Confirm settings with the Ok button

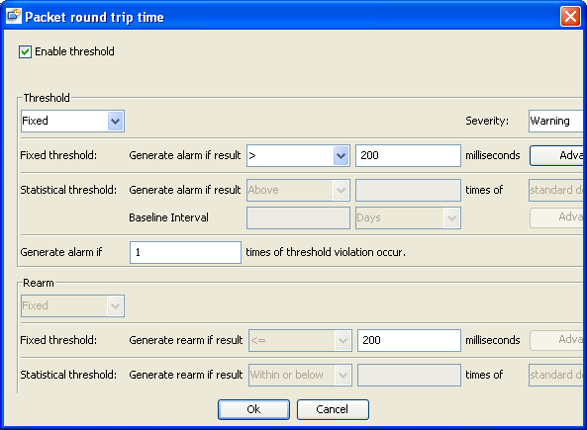253,409
